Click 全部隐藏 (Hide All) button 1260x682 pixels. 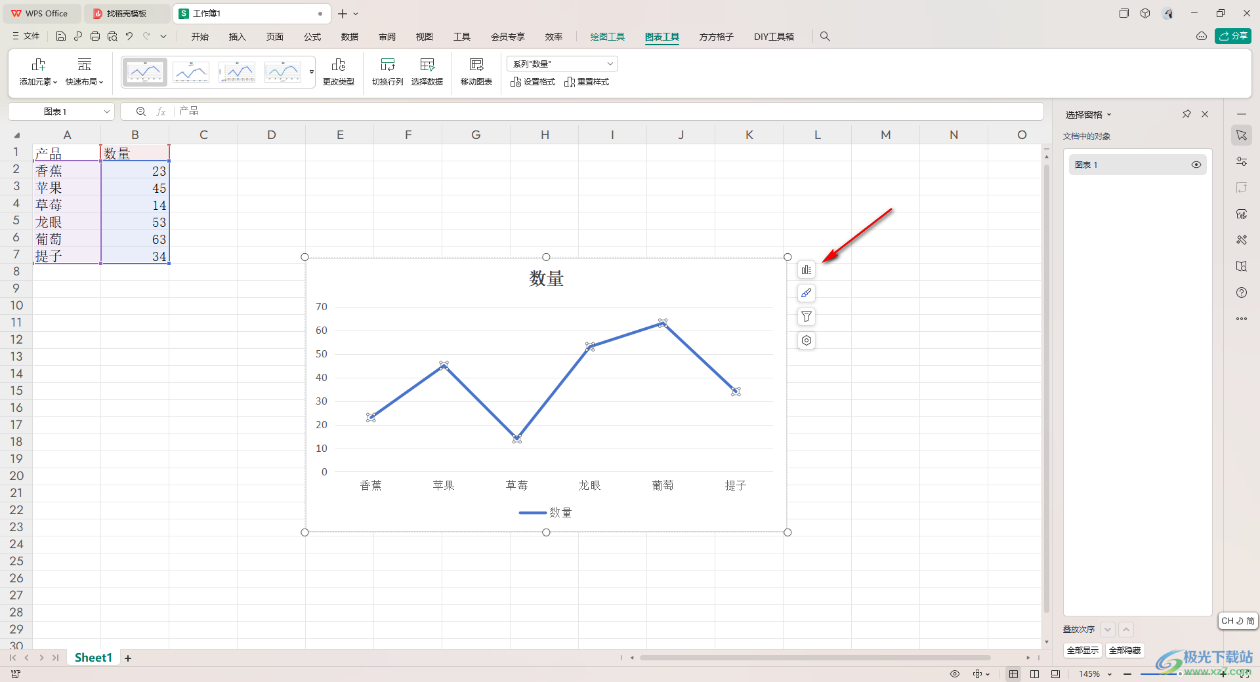(x=1125, y=651)
